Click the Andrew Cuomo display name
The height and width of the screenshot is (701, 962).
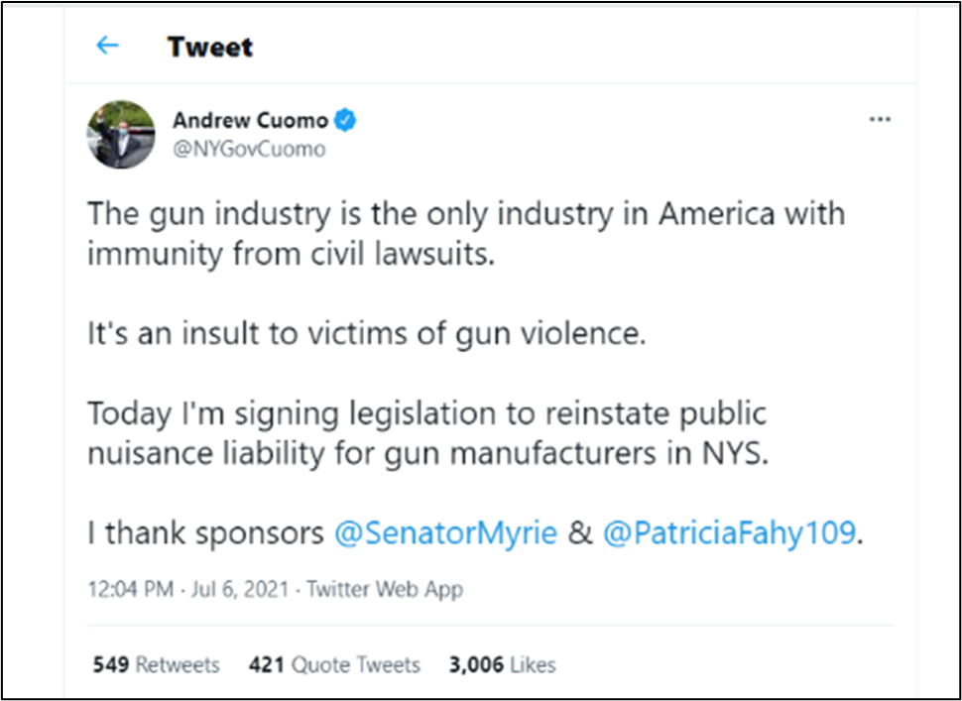pyautogui.click(x=250, y=121)
